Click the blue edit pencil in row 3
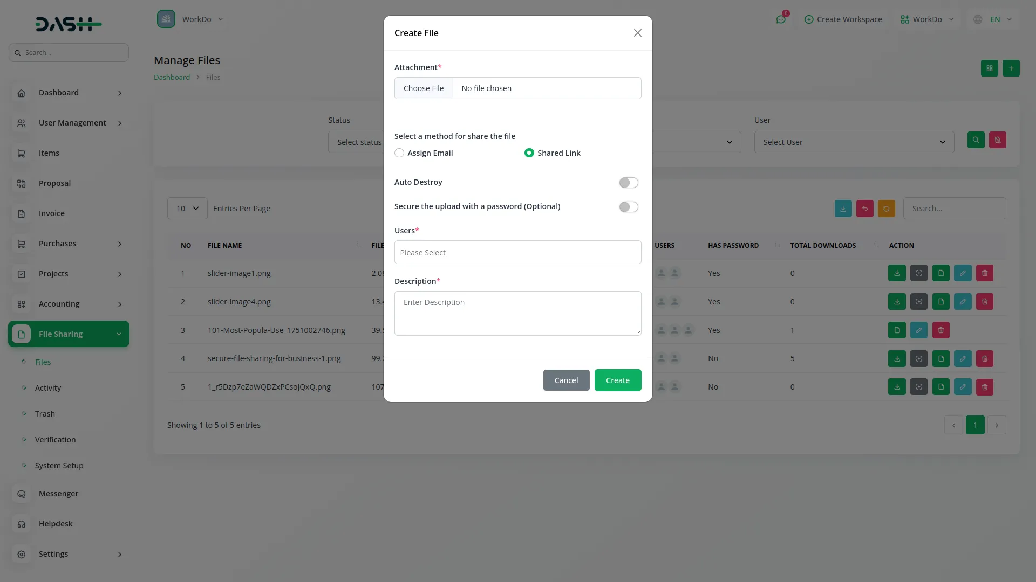1036x582 pixels. click(918, 330)
